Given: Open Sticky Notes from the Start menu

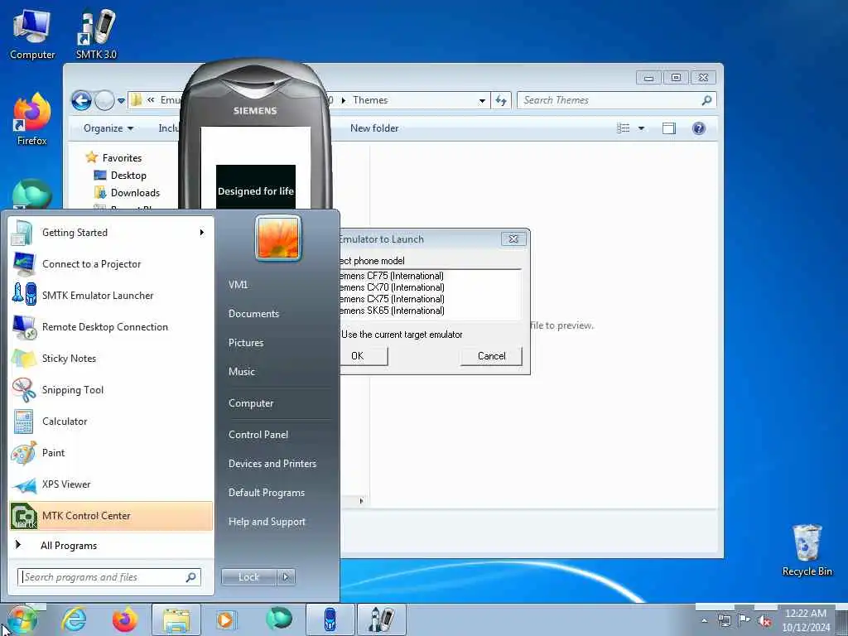Looking at the screenshot, I should (111, 358).
